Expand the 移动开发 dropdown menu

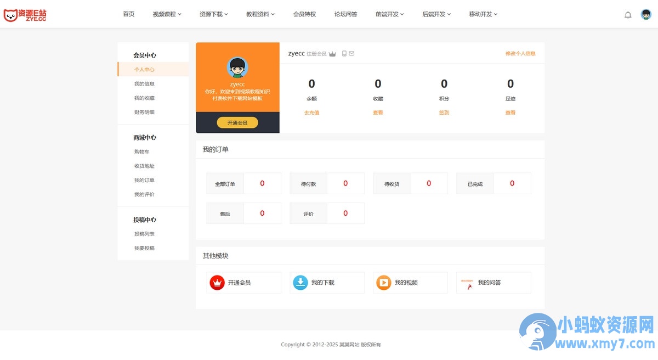point(483,14)
